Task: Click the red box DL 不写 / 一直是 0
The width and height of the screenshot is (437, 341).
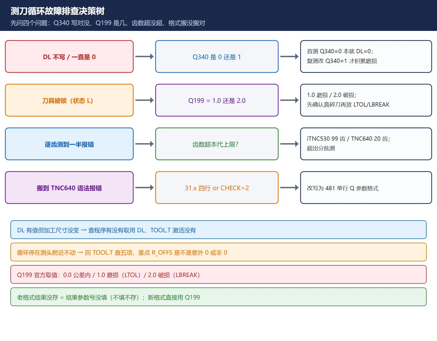Action: pyautogui.click(x=69, y=56)
